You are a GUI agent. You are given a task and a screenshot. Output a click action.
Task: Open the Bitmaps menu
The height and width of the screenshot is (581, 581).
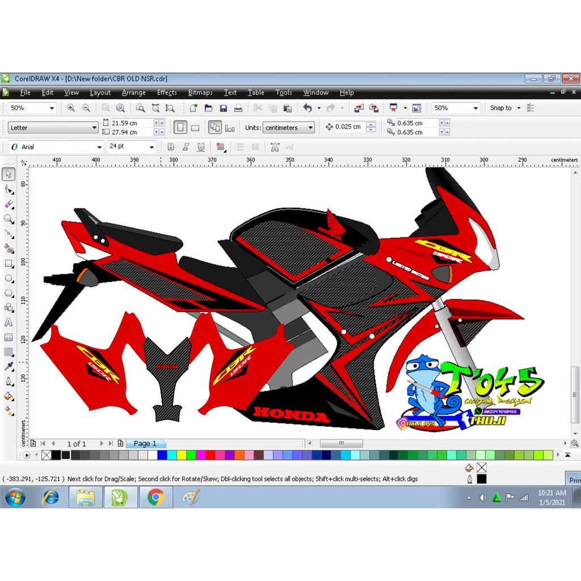[200, 92]
